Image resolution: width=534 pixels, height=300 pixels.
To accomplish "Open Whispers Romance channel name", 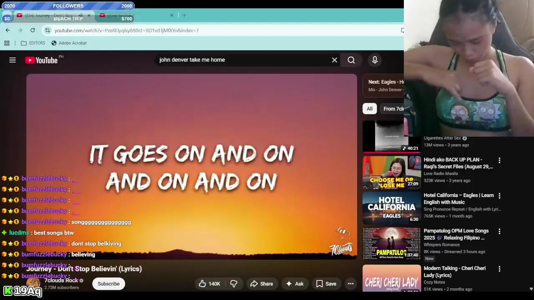I will coord(441,245).
